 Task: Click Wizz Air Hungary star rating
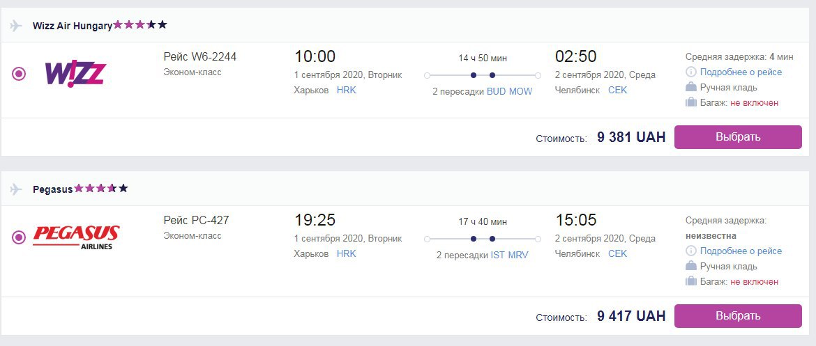140,25
